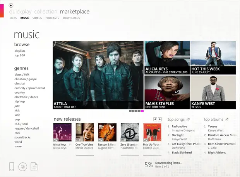Select country genre
The image size is (240, 177).
[20, 93]
